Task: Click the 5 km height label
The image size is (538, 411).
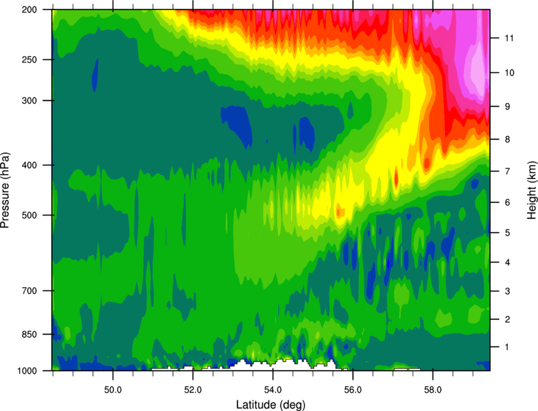Action: [508, 233]
